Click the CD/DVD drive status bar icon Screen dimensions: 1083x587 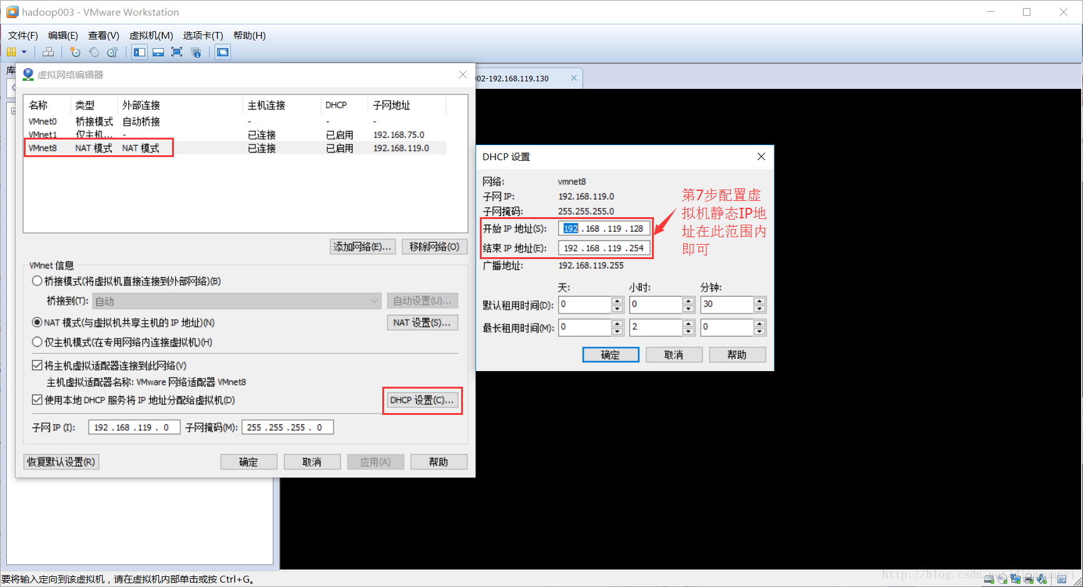pos(1002,579)
